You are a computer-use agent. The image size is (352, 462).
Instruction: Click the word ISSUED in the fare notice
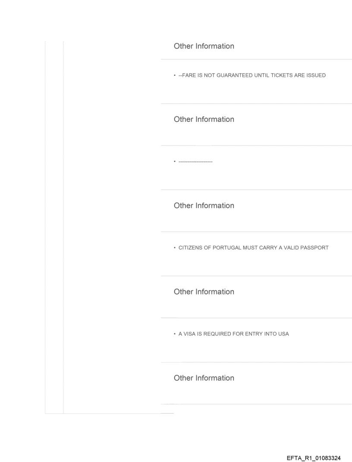(x=317, y=75)
